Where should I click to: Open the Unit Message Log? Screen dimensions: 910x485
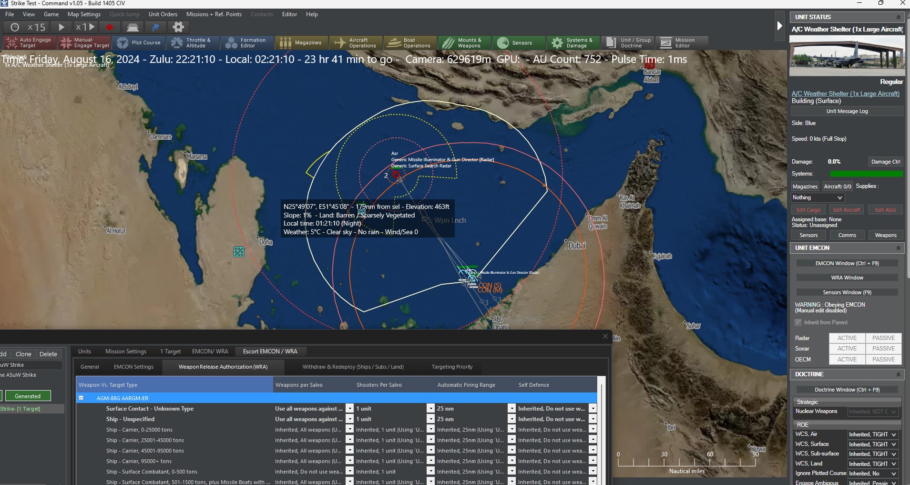(847, 111)
